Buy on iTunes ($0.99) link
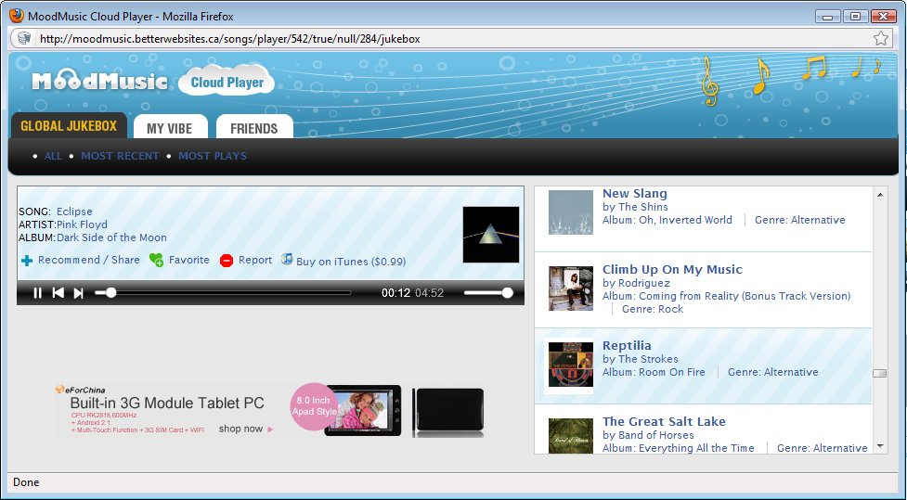This screenshot has height=500, width=907. pos(351,262)
